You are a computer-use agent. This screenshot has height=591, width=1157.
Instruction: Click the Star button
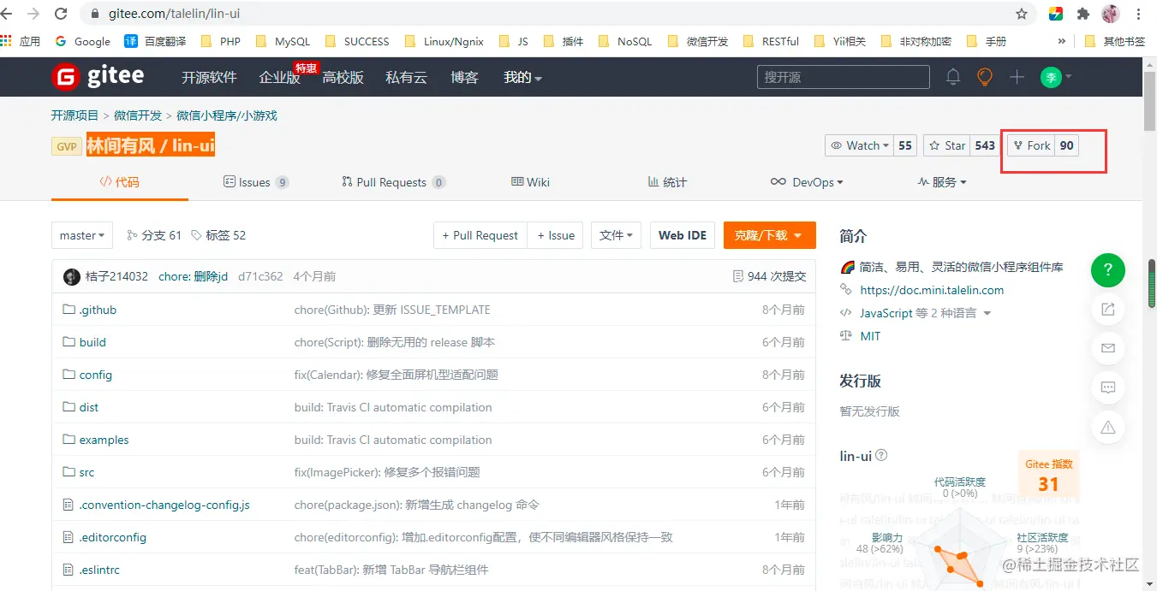pyautogui.click(x=946, y=145)
